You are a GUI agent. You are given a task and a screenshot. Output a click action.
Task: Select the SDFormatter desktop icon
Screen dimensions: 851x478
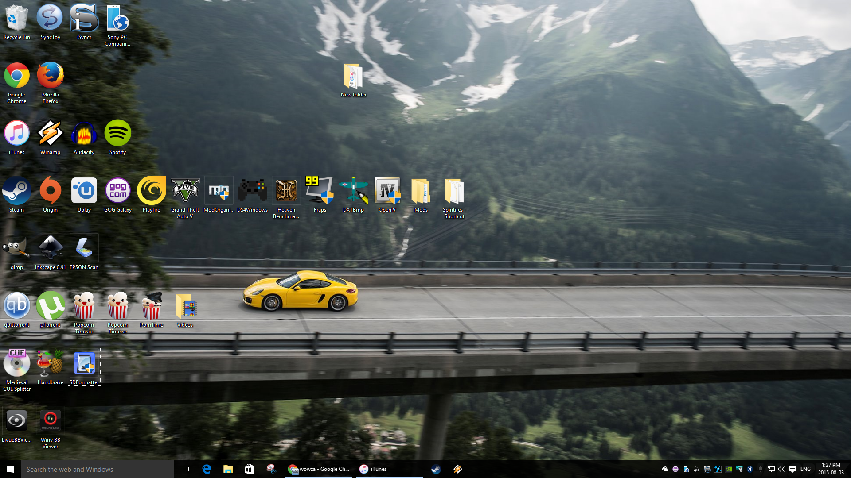click(x=84, y=367)
